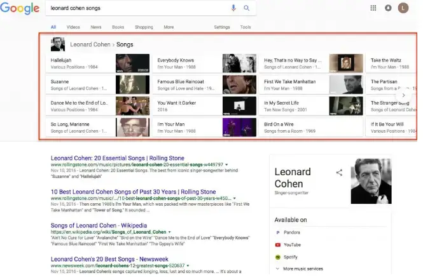The image size is (423, 280).
Task: Open search Settings menu
Action: coord(222,27)
